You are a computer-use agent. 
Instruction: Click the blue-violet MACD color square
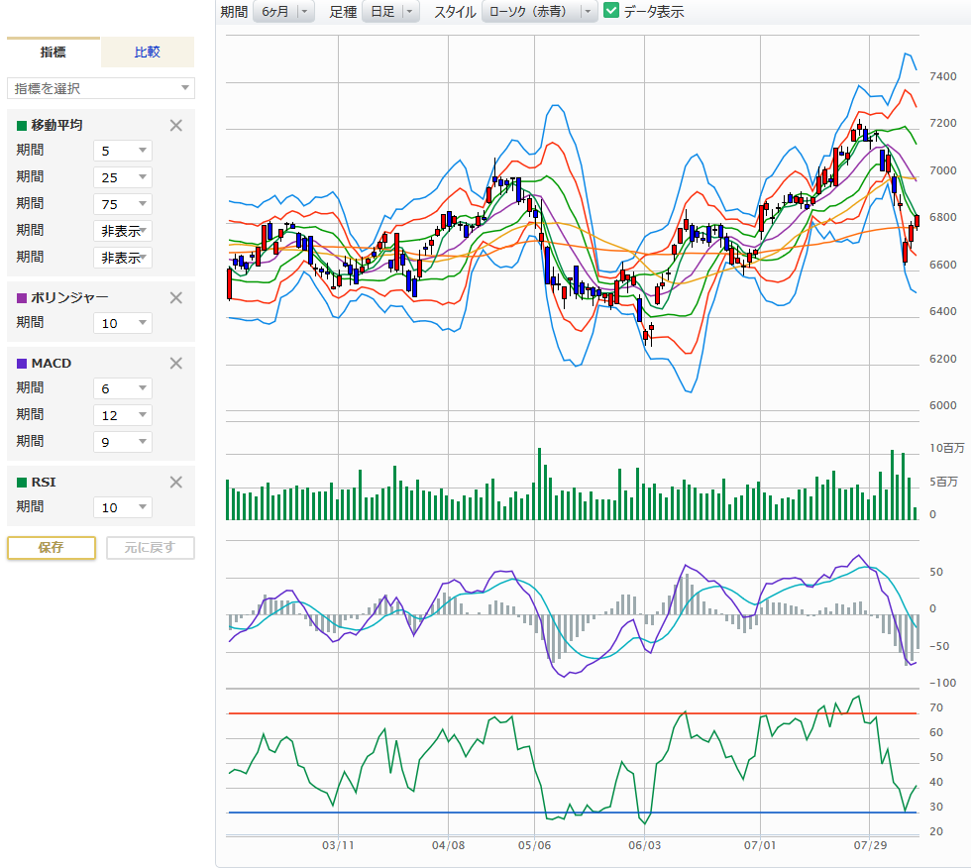click(22, 364)
